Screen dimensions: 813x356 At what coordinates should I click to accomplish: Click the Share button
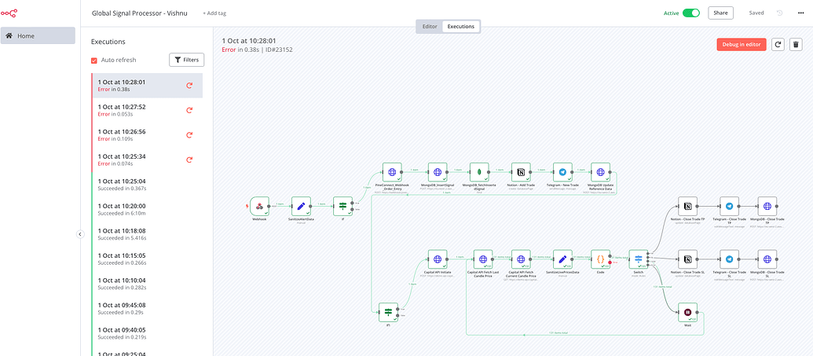pyautogui.click(x=720, y=13)
